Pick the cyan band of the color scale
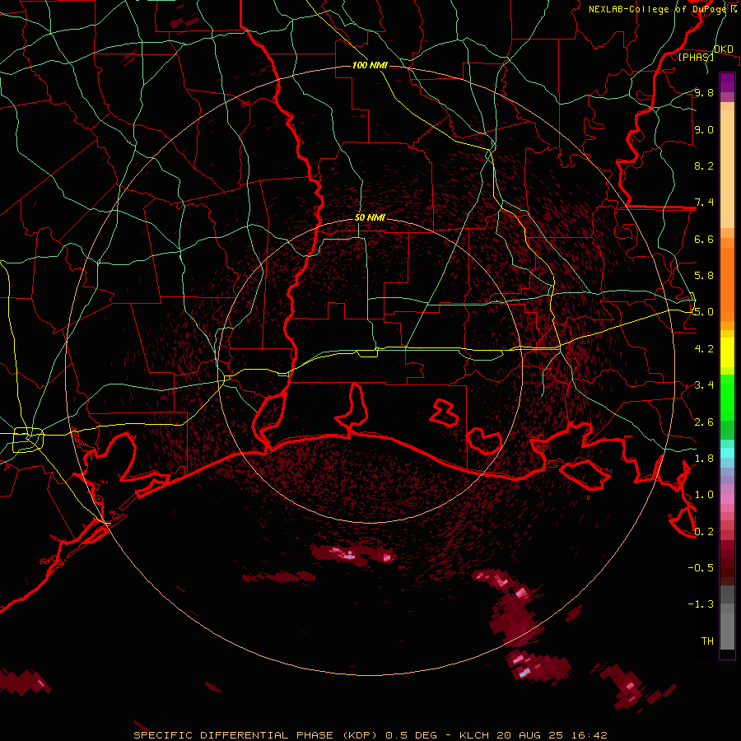741x741 pixels. tap(727, 453)
